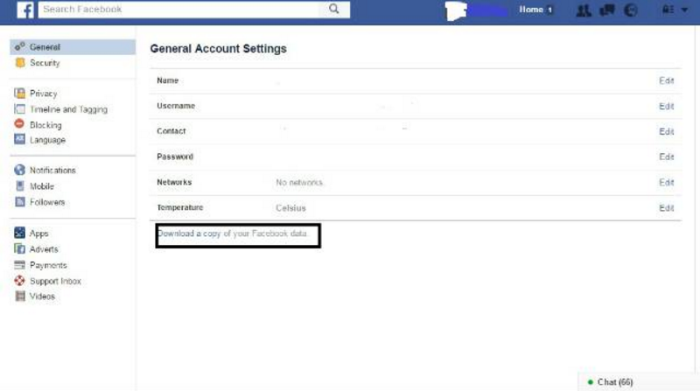Open friend requests icon in top bar
This screenshot has height=391, width=700.
click(583, 10)
